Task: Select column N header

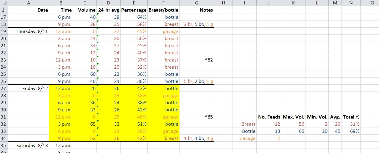Action: point(351,3)
